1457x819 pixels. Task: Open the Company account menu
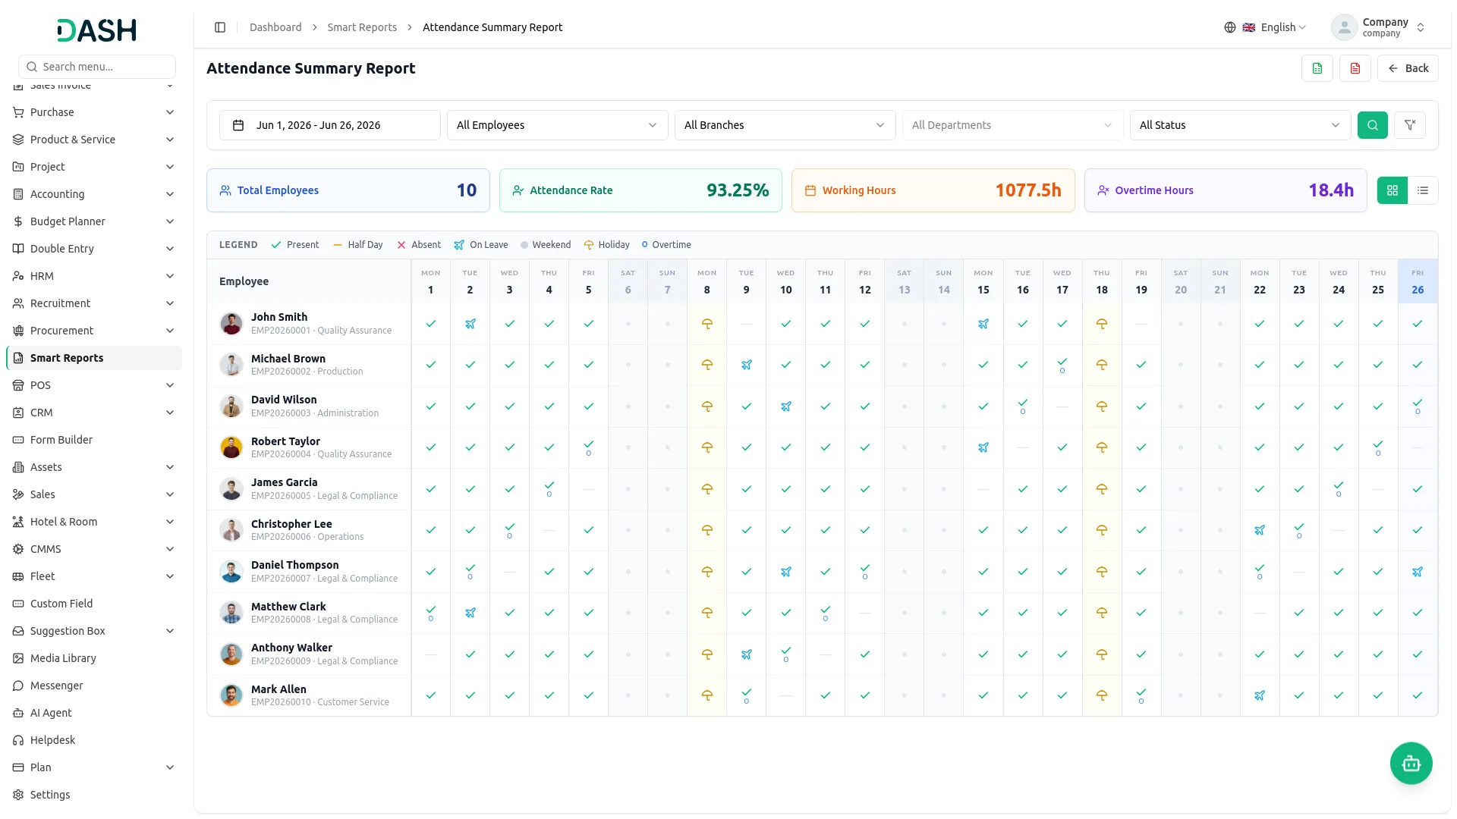coord(1379,27)
